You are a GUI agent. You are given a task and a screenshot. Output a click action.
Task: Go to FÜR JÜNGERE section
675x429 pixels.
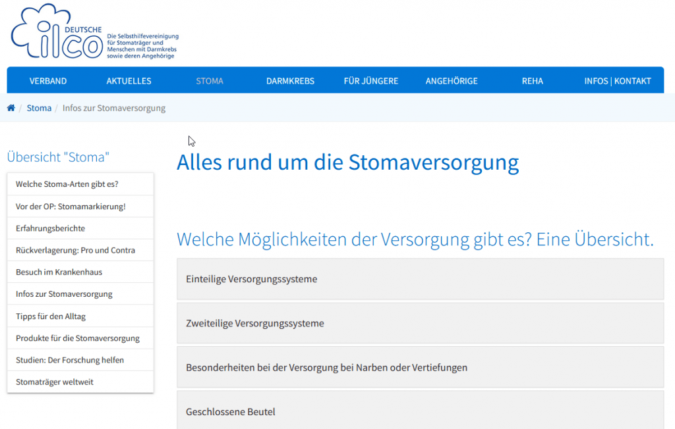[370, 81]
